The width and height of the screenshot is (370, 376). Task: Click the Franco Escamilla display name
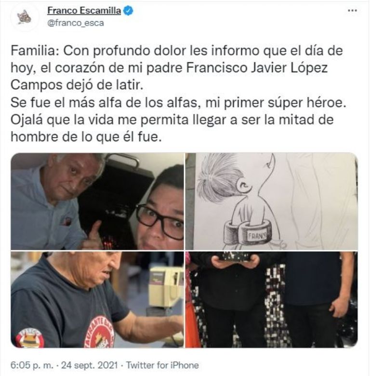pyautogui.click(x=84, y=11)
